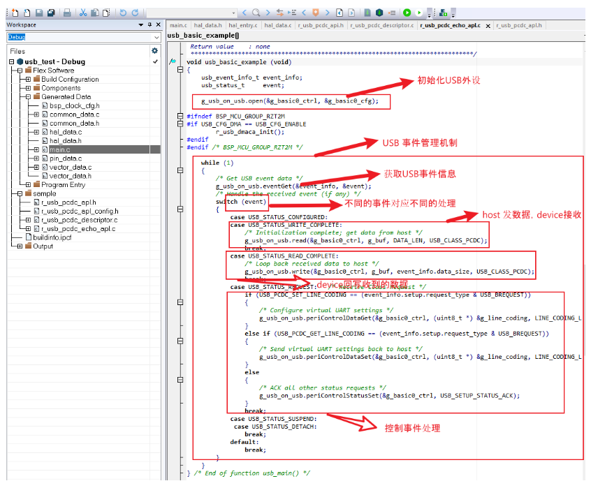Viewport: 591px width, 481px height.
Task: Select common_data.h in the file tree
Action: 74,123
